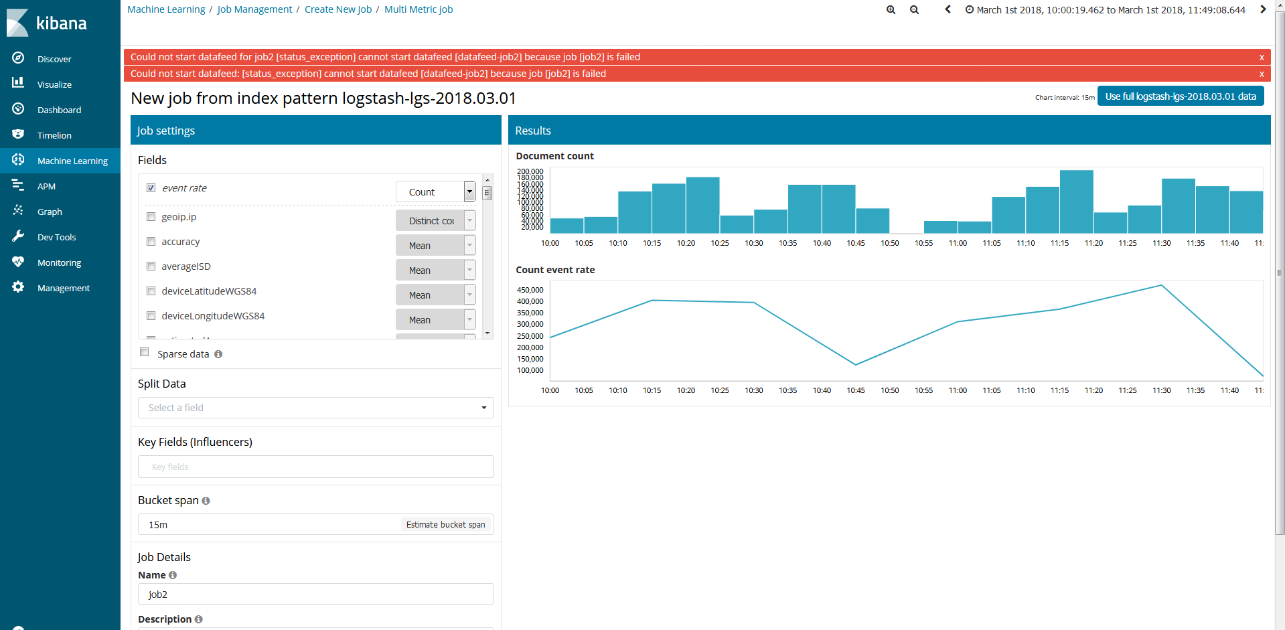
Task: Open Monitoring heartbeat icon
Action: pos(18,261)
